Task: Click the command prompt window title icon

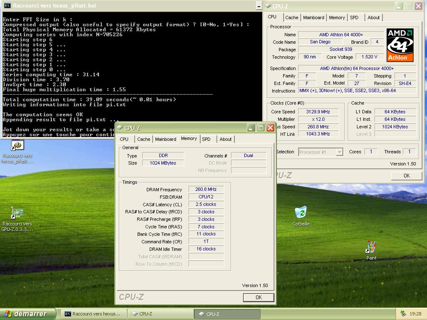Action: [x=8, y=5]
